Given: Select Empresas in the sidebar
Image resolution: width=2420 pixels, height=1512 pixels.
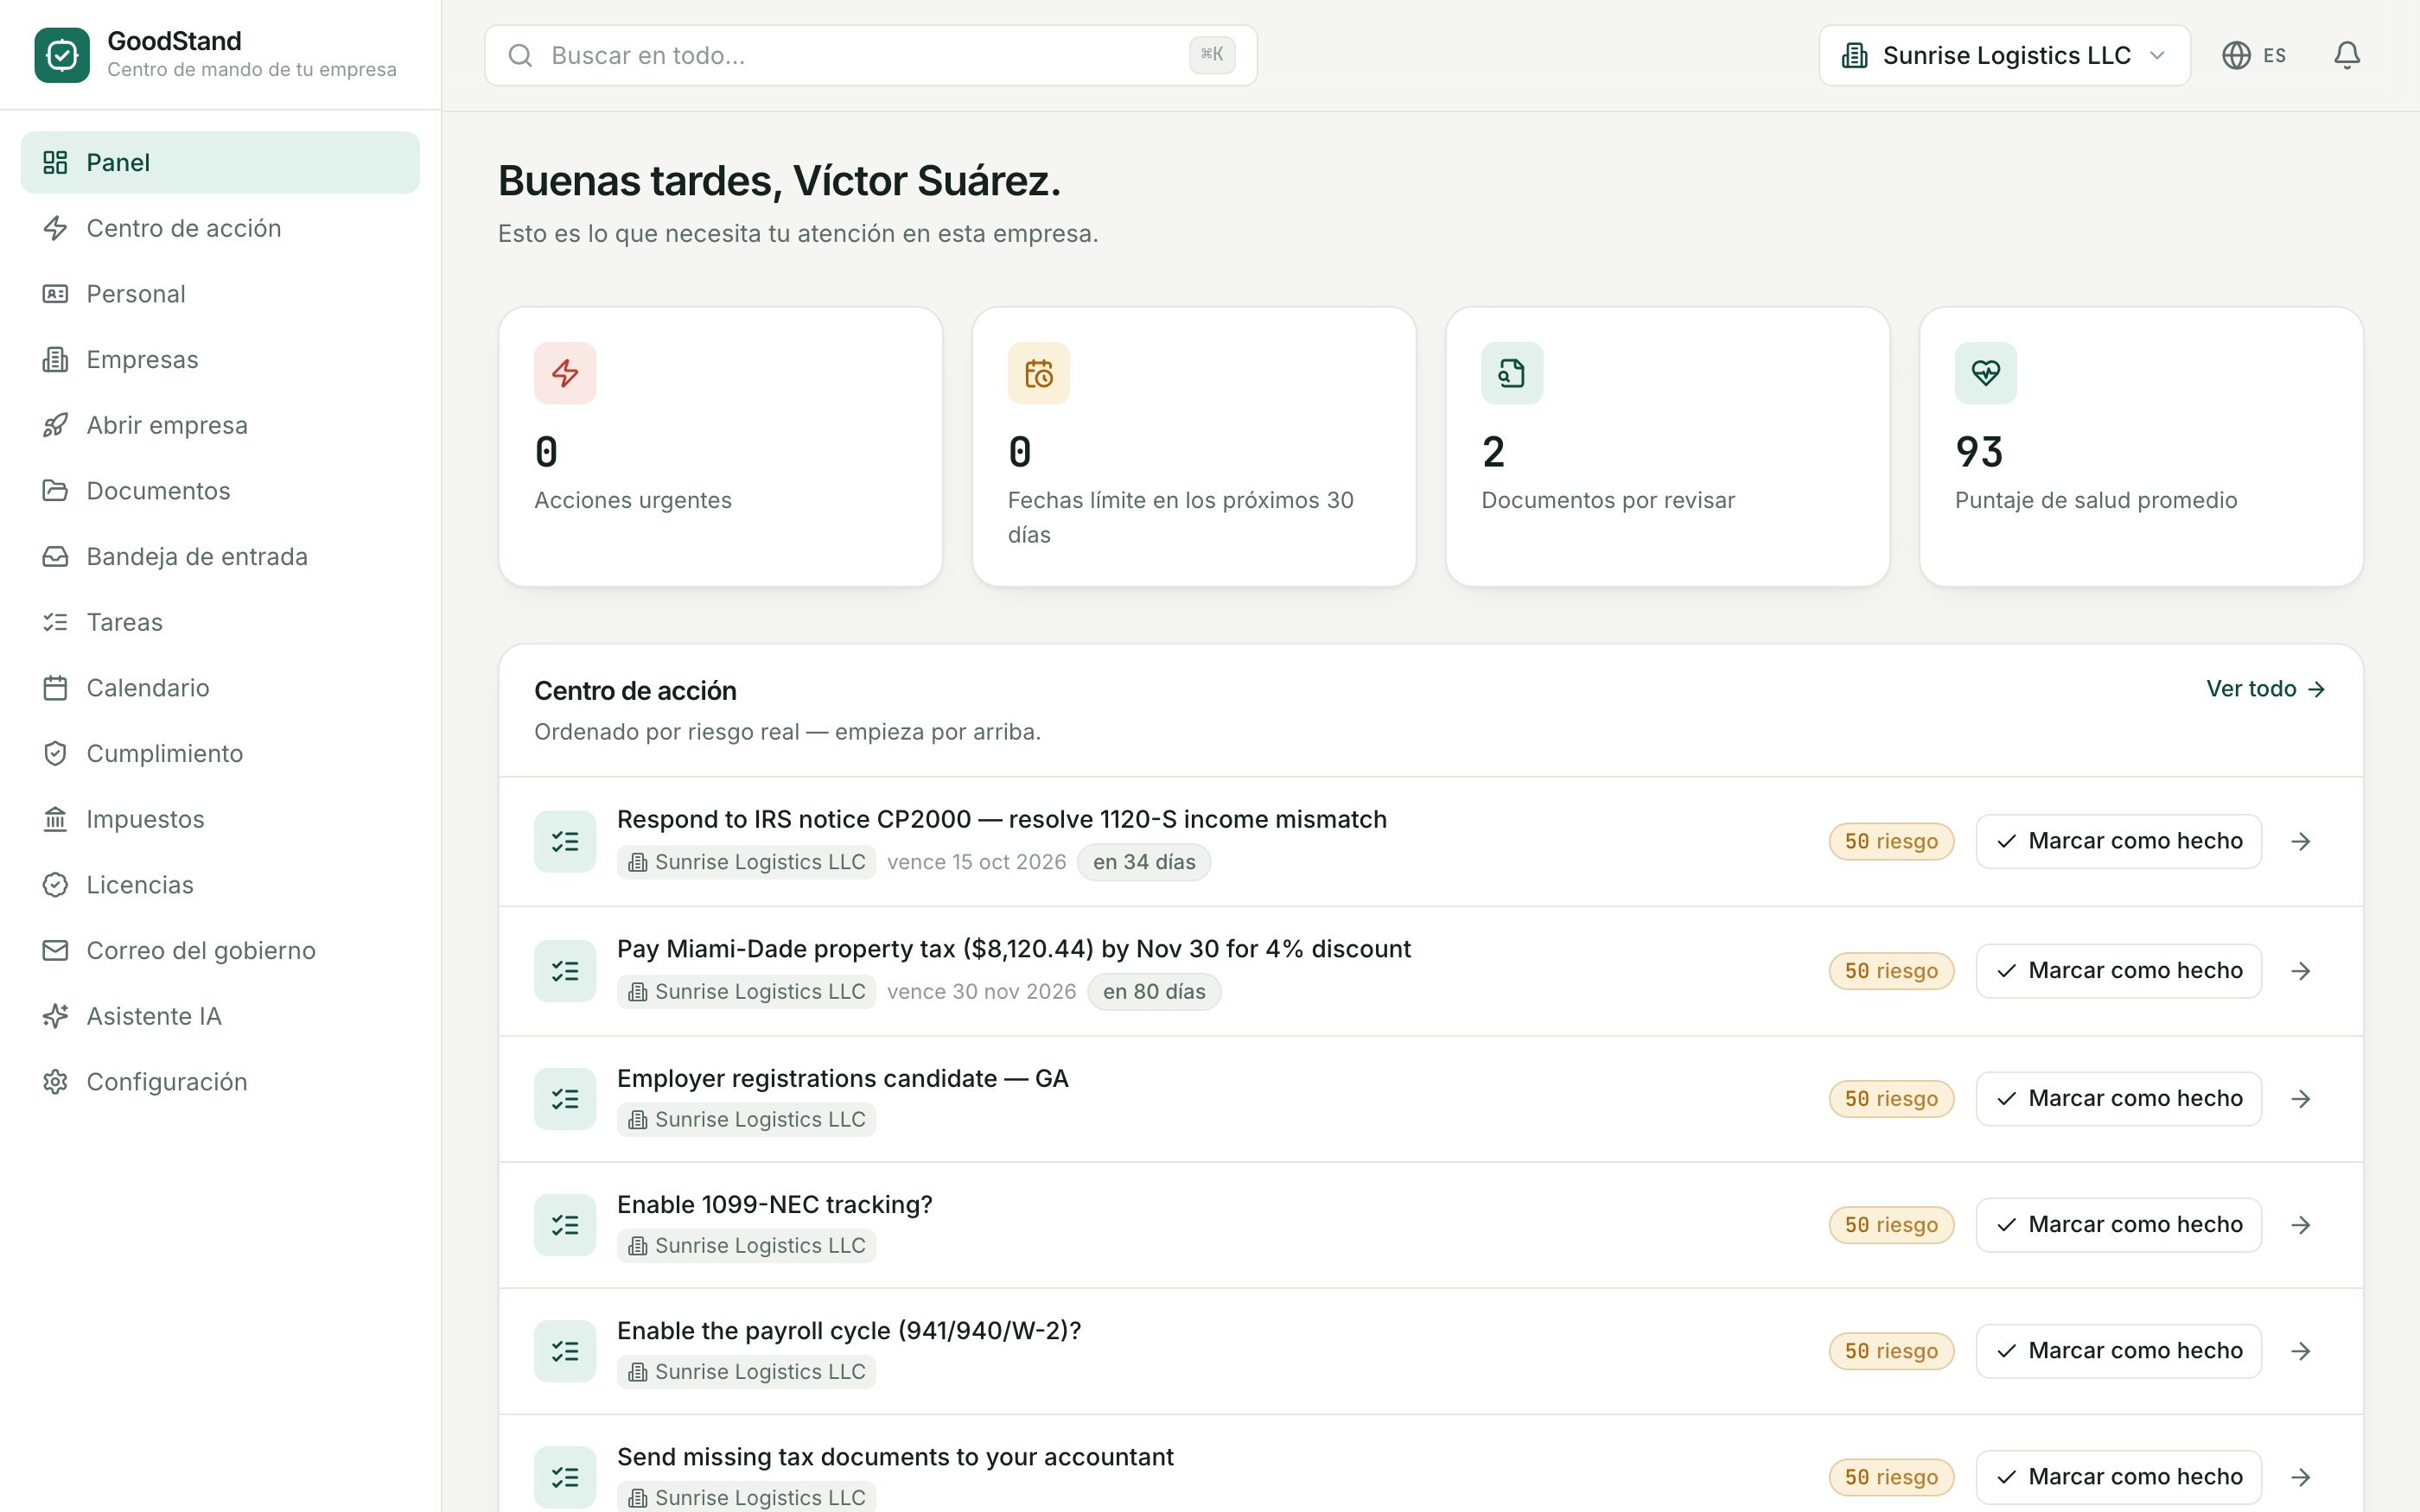Looking at the screenshot, I should [220, 359].
